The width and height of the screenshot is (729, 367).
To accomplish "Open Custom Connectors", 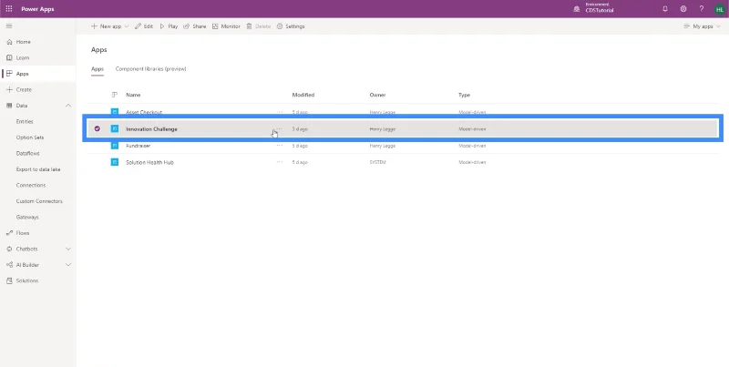I will pos(39,201).
